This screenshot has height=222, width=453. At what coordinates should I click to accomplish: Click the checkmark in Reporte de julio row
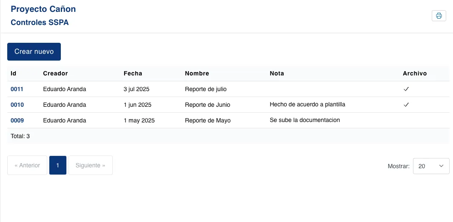point(406,89)
